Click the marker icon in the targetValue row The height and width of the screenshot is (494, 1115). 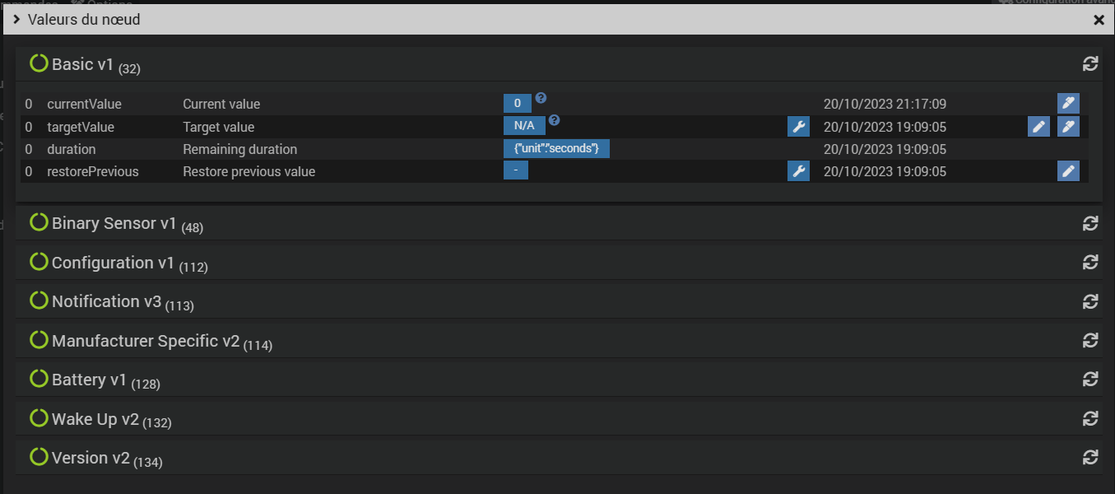(1068, 127)
